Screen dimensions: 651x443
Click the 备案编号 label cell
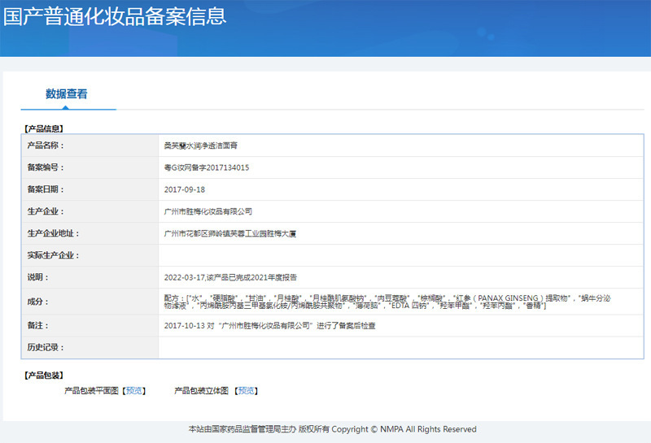[x=90, y=167]
